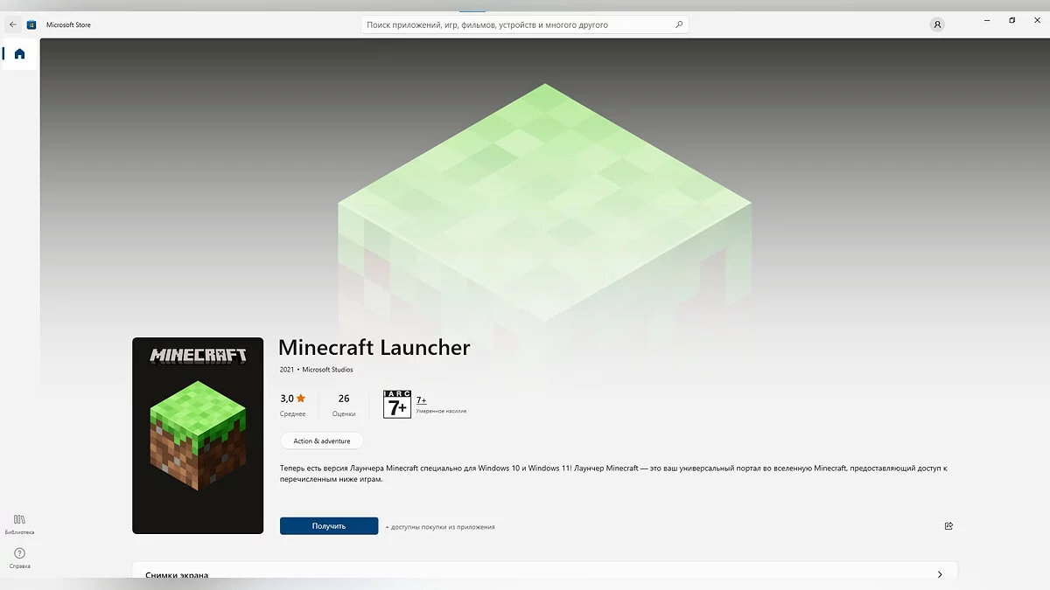1050x590 pixels.
Task: Click the 3,0 Среднее average rating
Action: click(x=293, y=405)
